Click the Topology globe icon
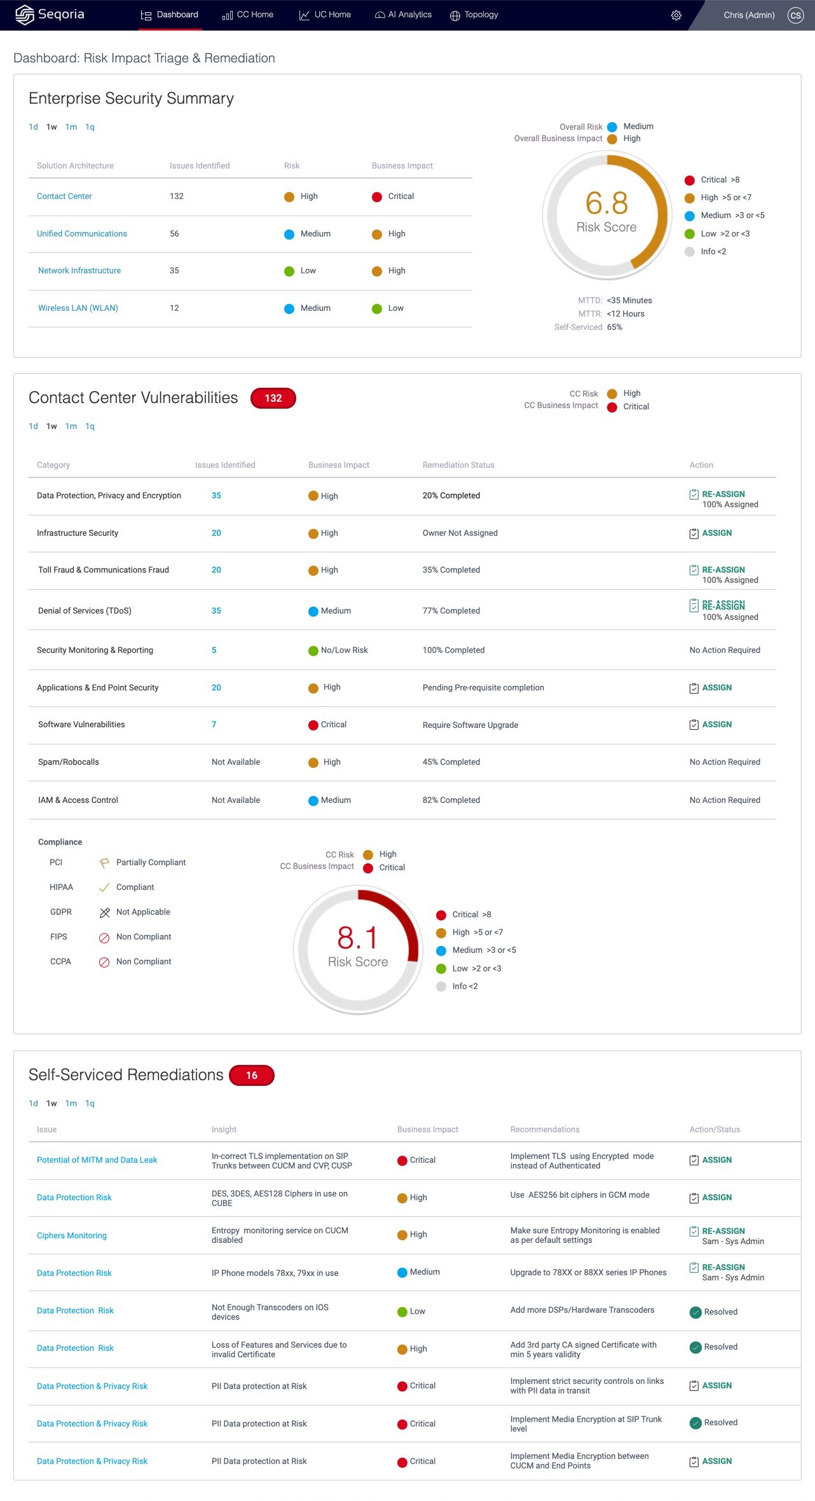 pos(455,15)
